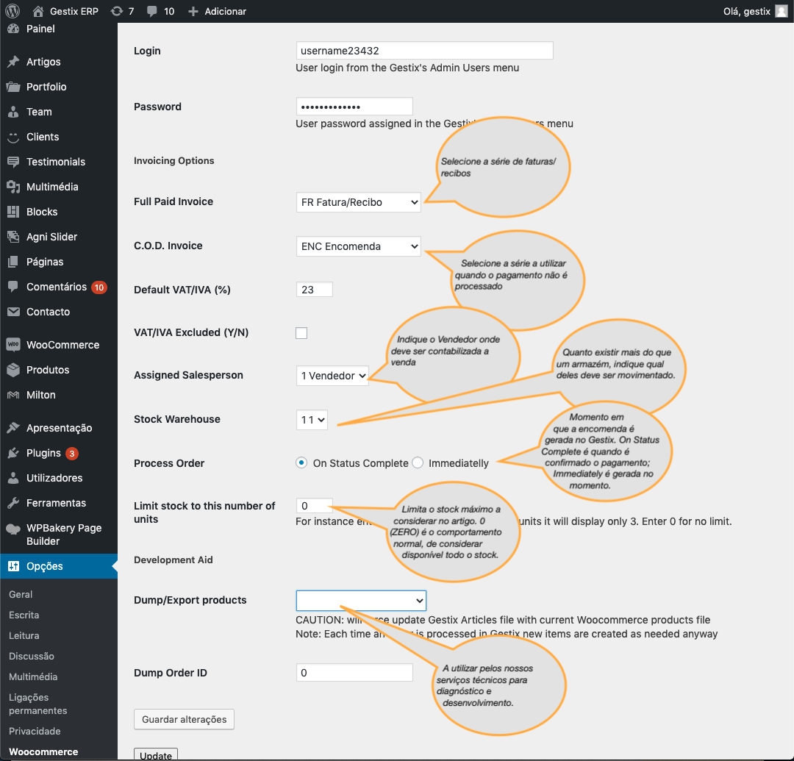Open the Stock Warehouse dropdown
This screenshot has width=794, height=761.
[312, 420]
